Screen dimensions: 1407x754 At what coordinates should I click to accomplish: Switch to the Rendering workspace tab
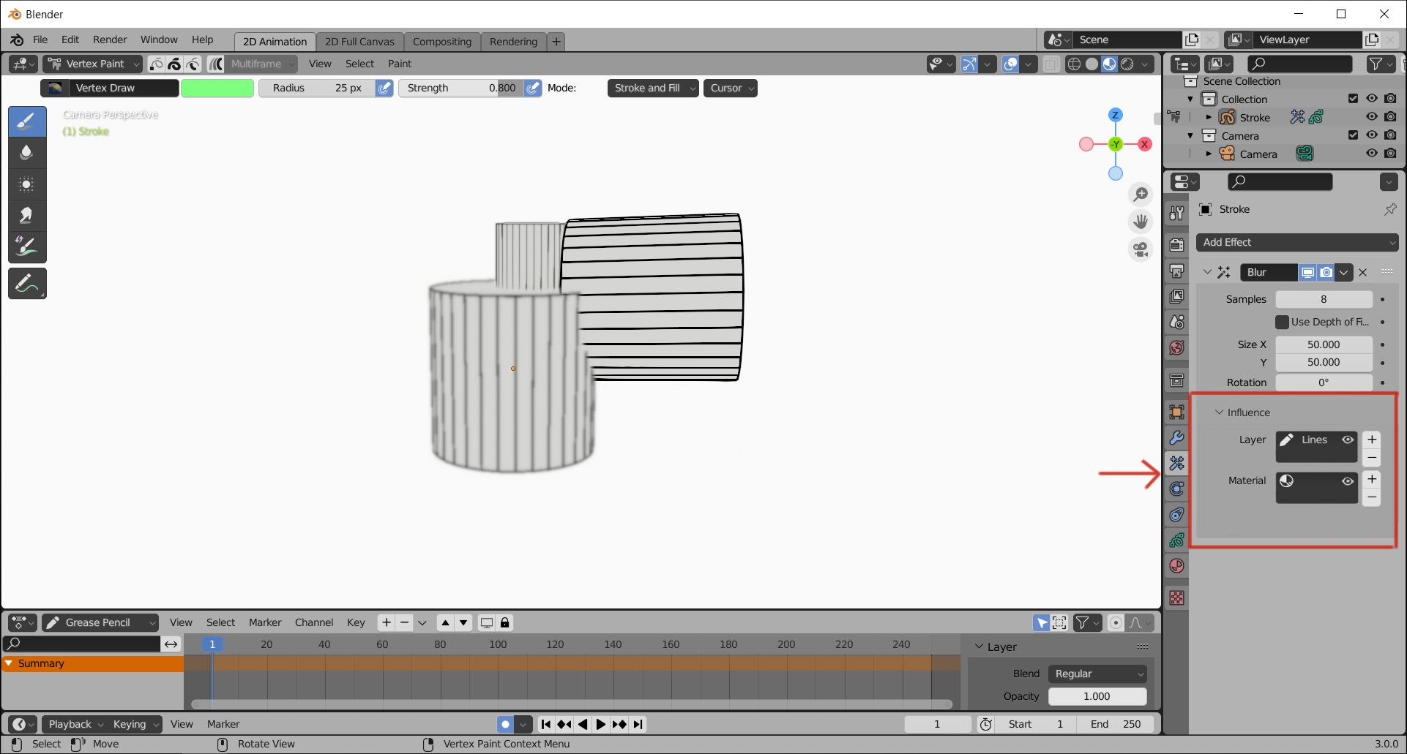[513, 42]
